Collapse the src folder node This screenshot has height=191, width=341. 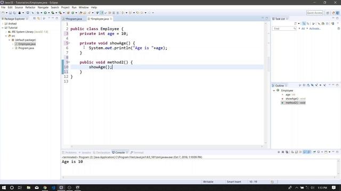coord(6,36)
